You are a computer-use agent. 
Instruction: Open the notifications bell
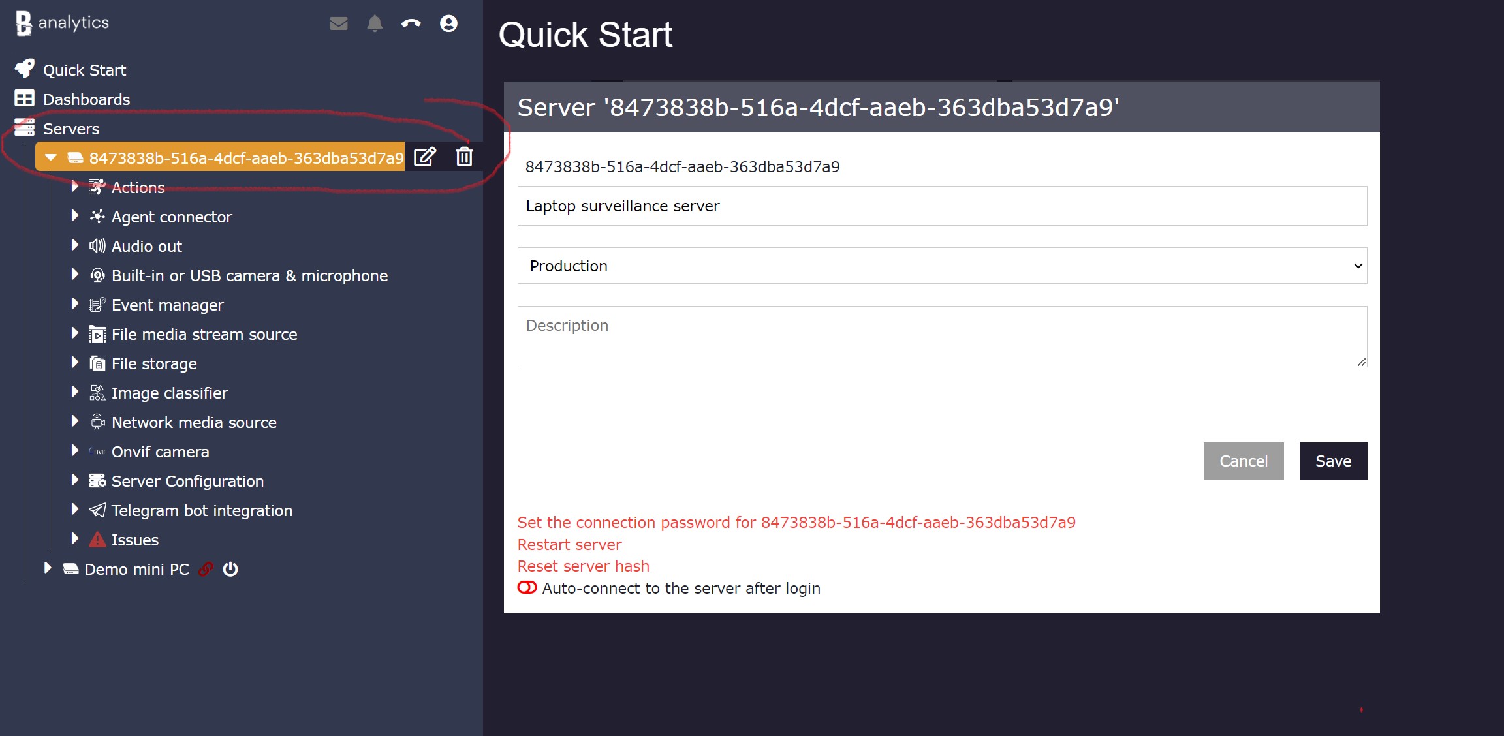(375, 23)
